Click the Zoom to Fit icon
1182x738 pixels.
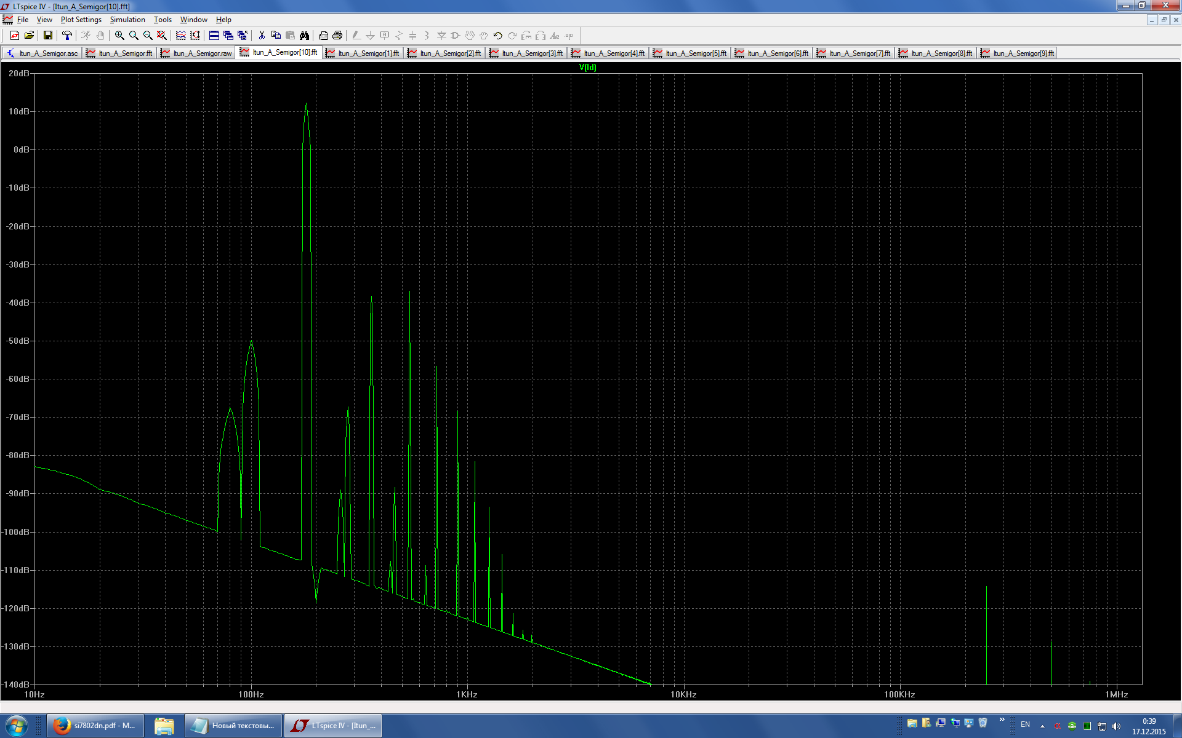[162, 36]
